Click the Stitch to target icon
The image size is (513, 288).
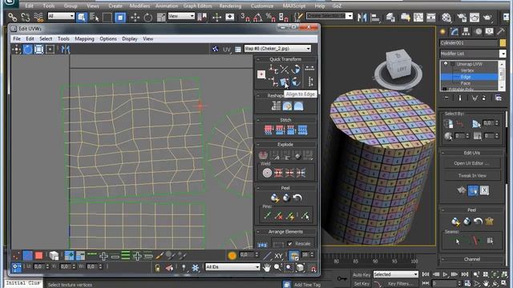pyautogui.click(x=269, y=130)
